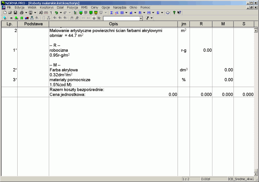Open the dropdown arrow beside Print icon

tap(26, 12)
